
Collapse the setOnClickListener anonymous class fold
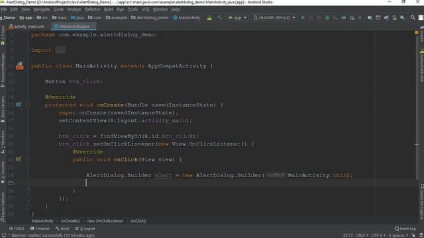(x=28, y=144)
